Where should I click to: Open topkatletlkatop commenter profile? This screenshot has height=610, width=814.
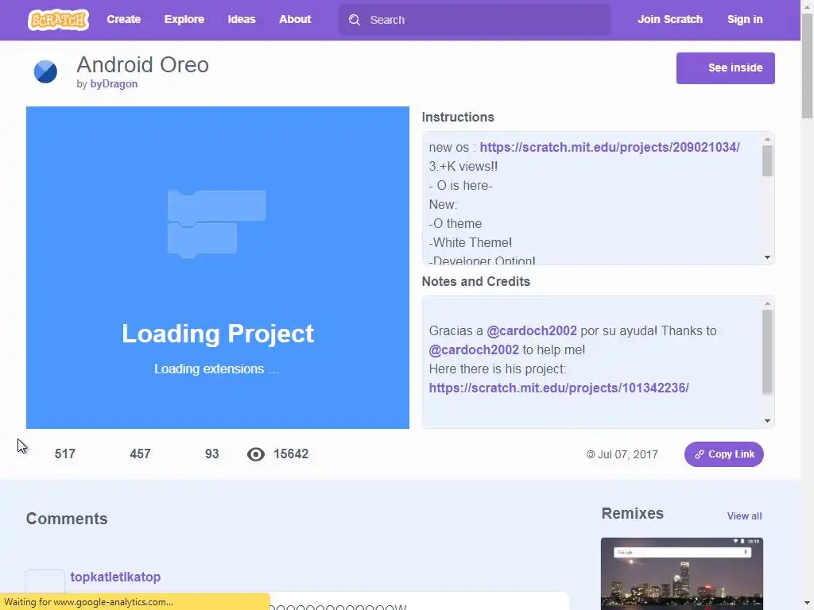115,577
